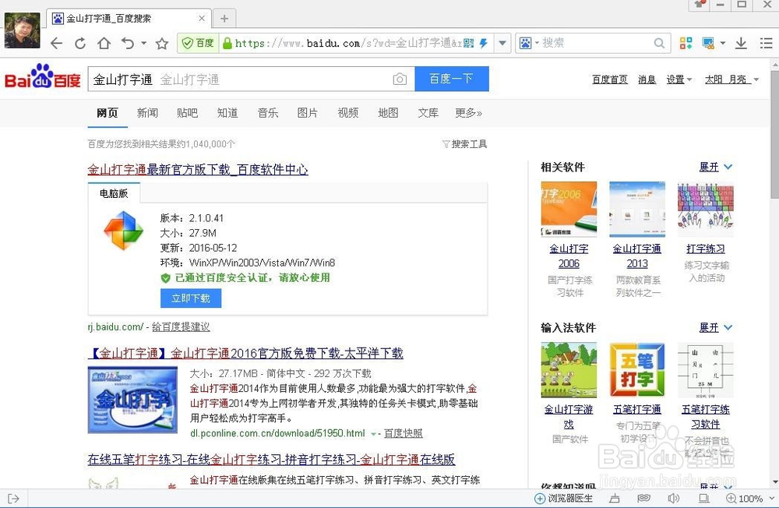Open the address bar history dropdown arrow
This screenshot has width=779, height=508.
502,44
